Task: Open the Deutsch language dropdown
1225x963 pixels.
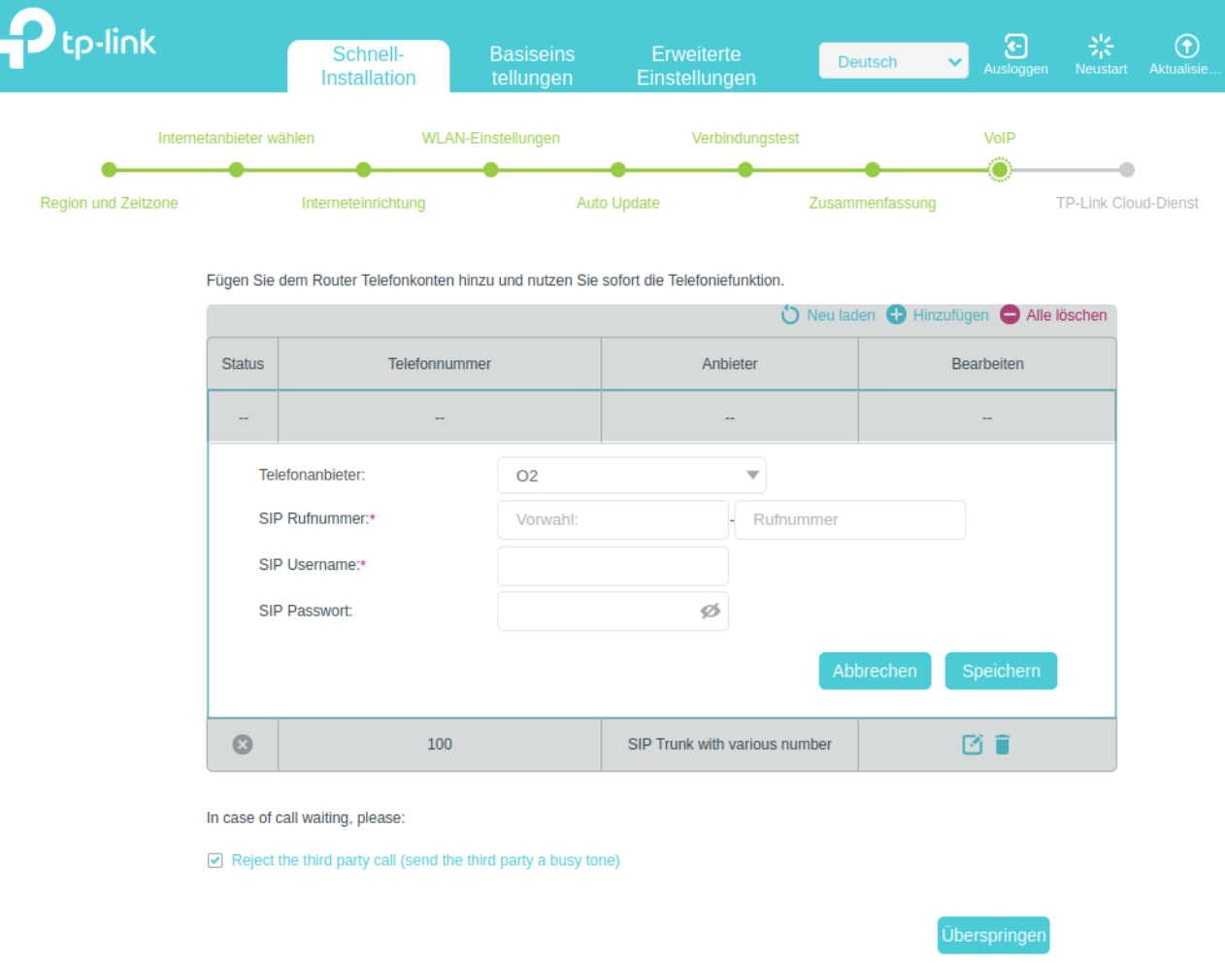Action: coord(893,61)
